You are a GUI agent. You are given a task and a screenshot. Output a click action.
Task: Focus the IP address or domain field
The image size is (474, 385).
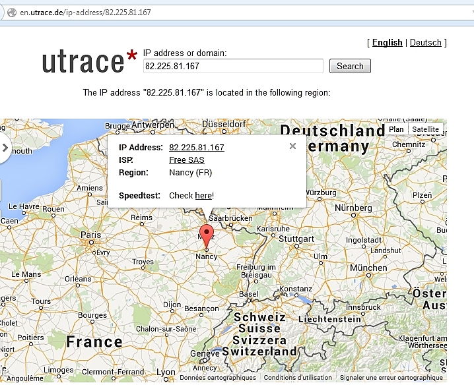(233, 66)
